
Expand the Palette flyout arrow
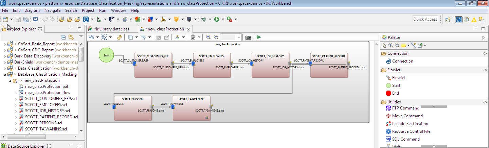coord(484,38)
